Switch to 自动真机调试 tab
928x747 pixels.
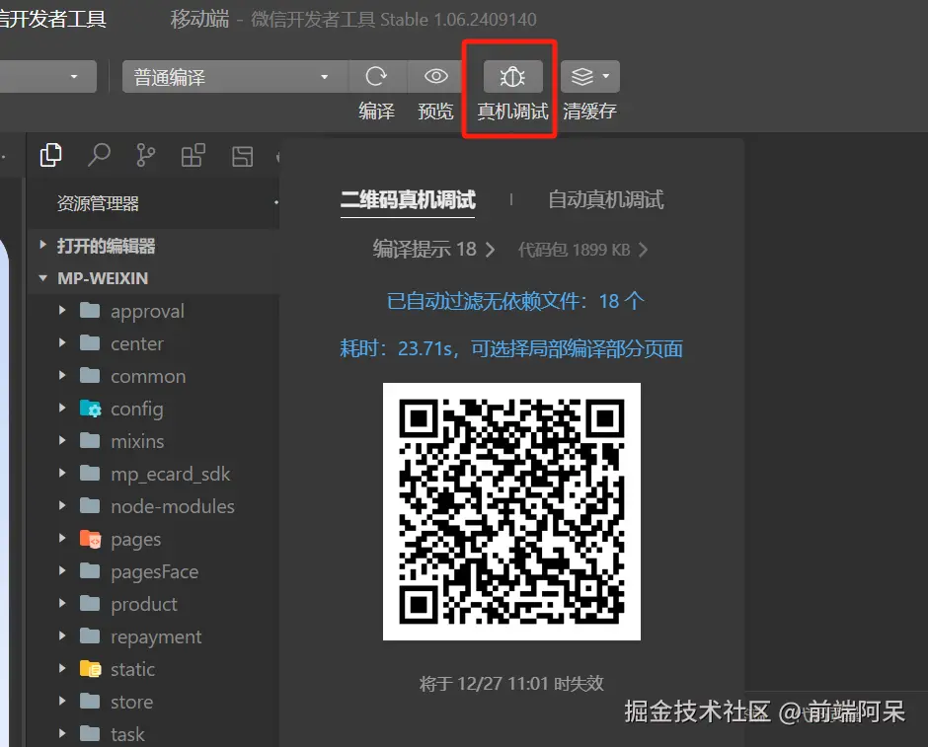point(606,200)
